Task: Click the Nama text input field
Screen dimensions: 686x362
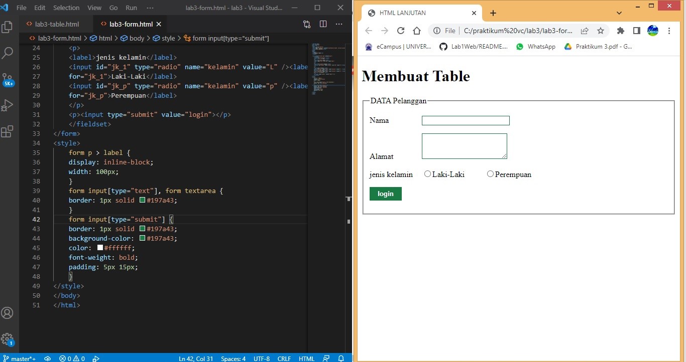Action: click(466, 120)
